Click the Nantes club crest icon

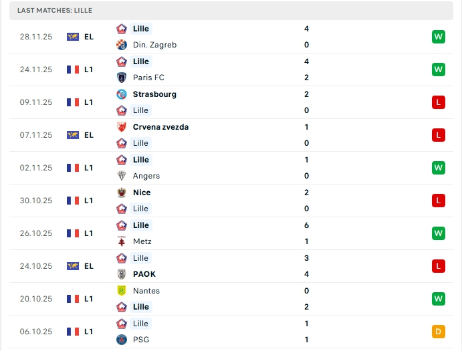point(122,291)
